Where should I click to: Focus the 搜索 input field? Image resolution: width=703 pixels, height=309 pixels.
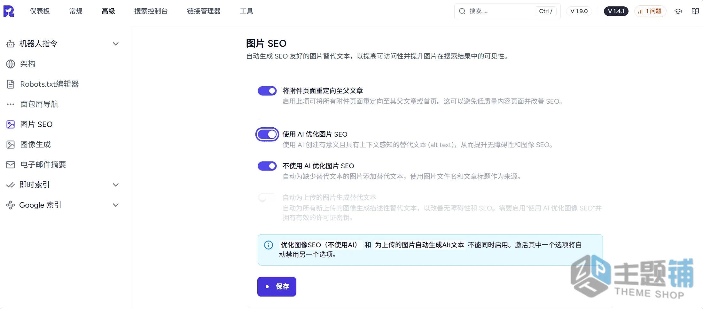pos(507,11)
